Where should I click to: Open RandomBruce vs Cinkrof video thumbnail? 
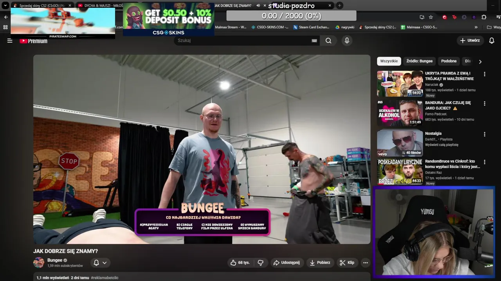(400, 171)
